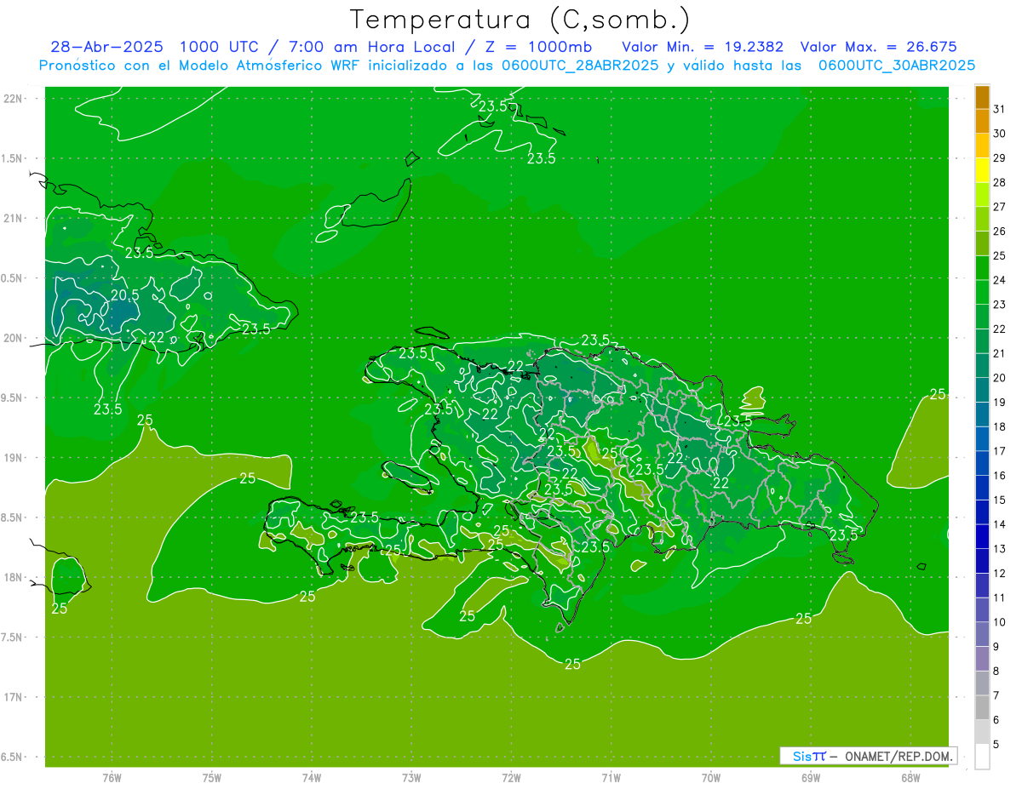Click the "74W" longitude axis label
The width and height of the screenshot is (1022, 789).
pyautogui.click(x=312, y=777)
